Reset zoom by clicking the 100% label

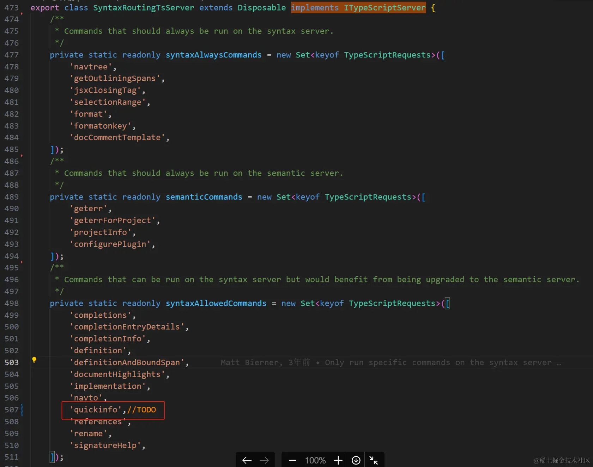[315, 460]
